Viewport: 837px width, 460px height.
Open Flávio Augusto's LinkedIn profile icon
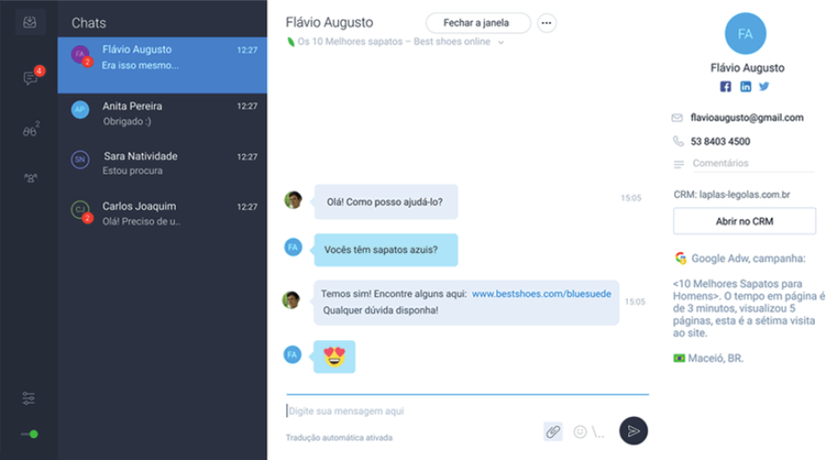click(745, 86)
